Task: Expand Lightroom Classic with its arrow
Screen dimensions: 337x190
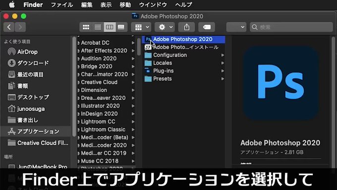Action: [x=133, y=129]
